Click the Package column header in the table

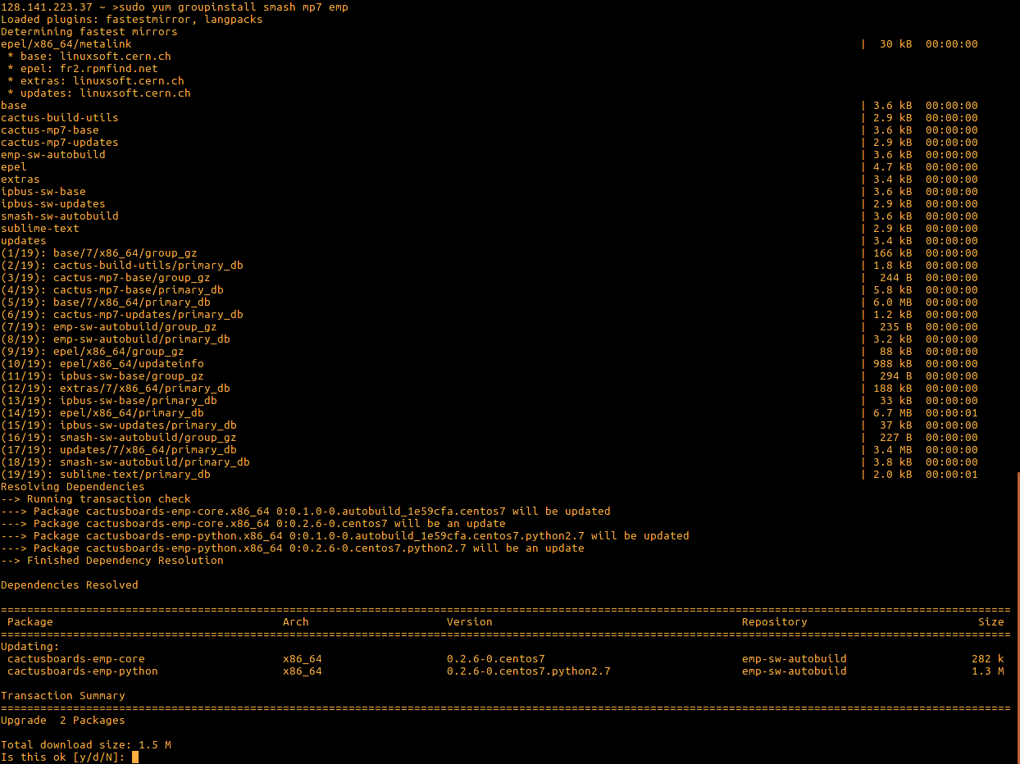(30, 622)
